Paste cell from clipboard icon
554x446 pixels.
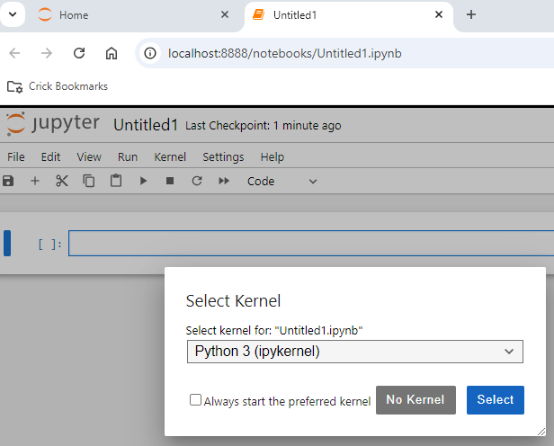tap(116, 181)
